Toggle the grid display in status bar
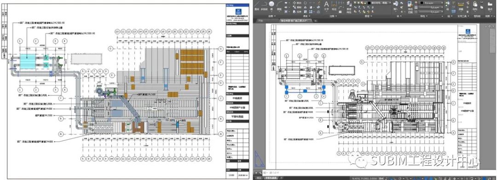This screenshot has height=180, width=497. pos(387,179)
